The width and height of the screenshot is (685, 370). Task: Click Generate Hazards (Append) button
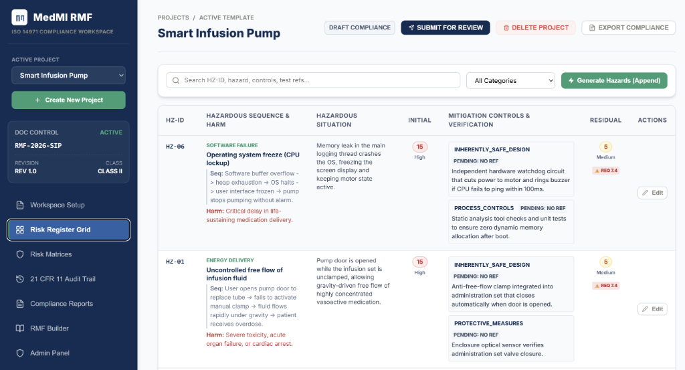[x=614, y=81]
